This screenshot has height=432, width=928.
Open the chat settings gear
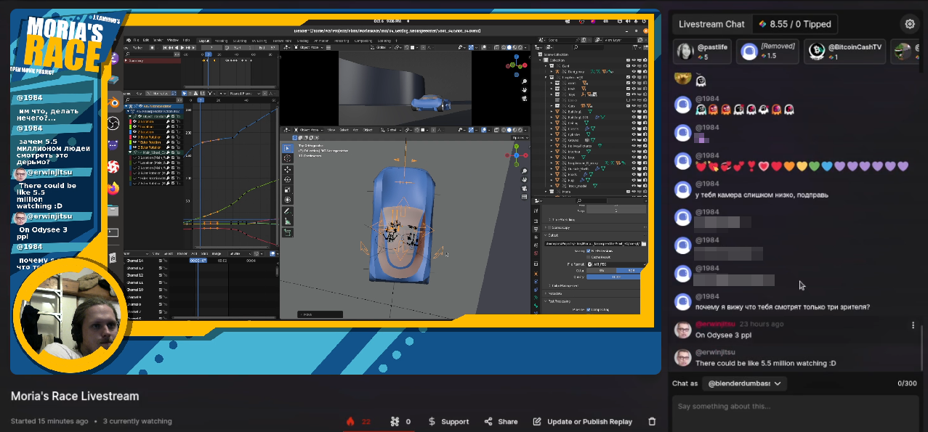[910, 24]
